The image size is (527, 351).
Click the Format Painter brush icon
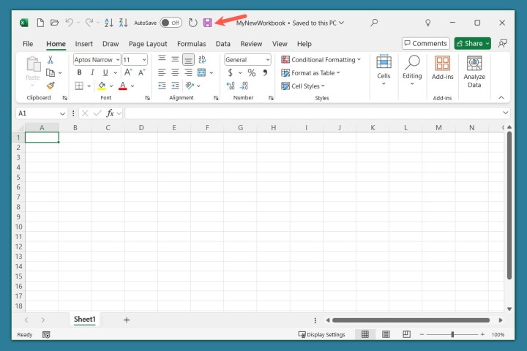(51, 86)
